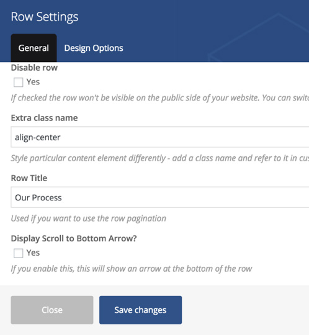This screenshot has height=335, width=309.
Task: Click the Save changes button
Action: [140, 310]
